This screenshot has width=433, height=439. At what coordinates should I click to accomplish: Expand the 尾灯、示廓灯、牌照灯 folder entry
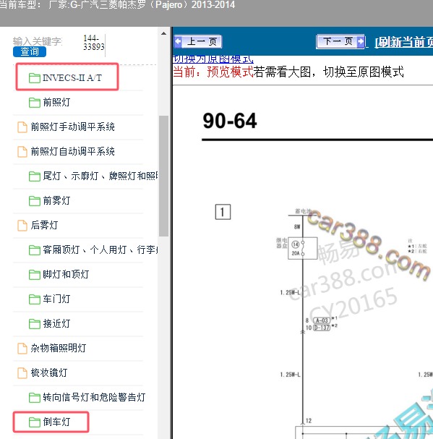[100, 176]
